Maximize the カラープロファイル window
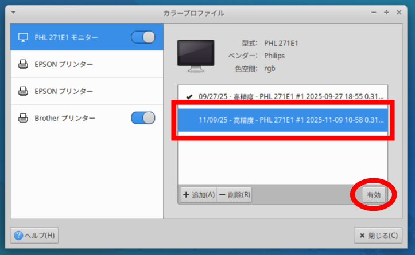This screenshot has height=255, width=415. pos(386,12)
